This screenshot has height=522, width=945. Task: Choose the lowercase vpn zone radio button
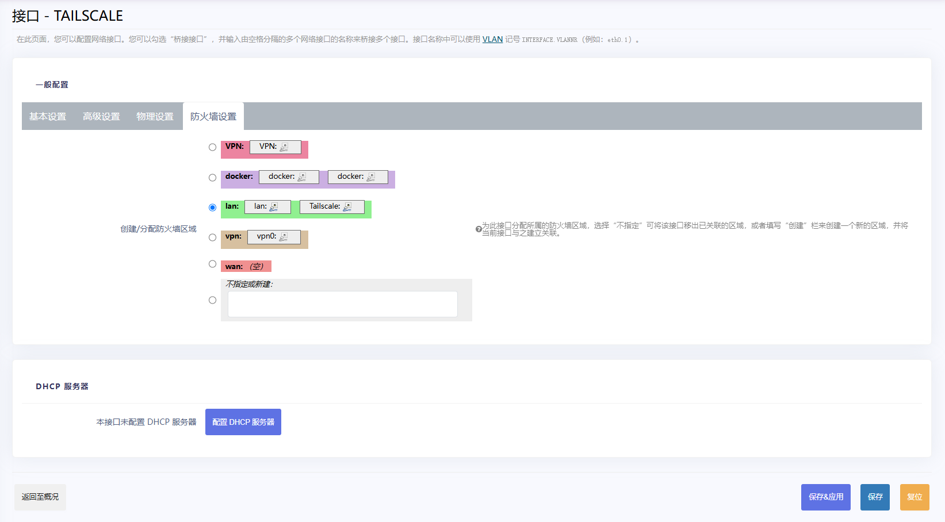tap(212, 237)
